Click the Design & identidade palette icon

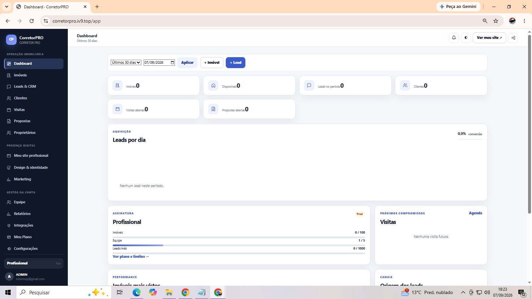(9, 167)
